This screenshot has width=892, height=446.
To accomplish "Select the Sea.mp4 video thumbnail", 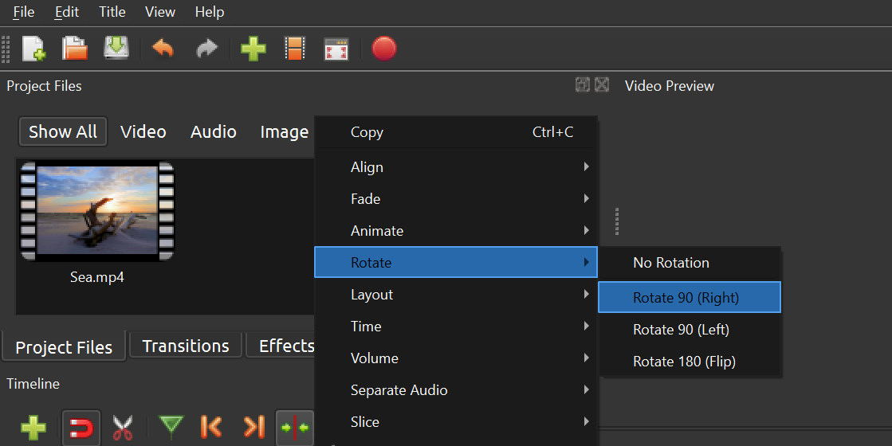I will coord(97,212).
